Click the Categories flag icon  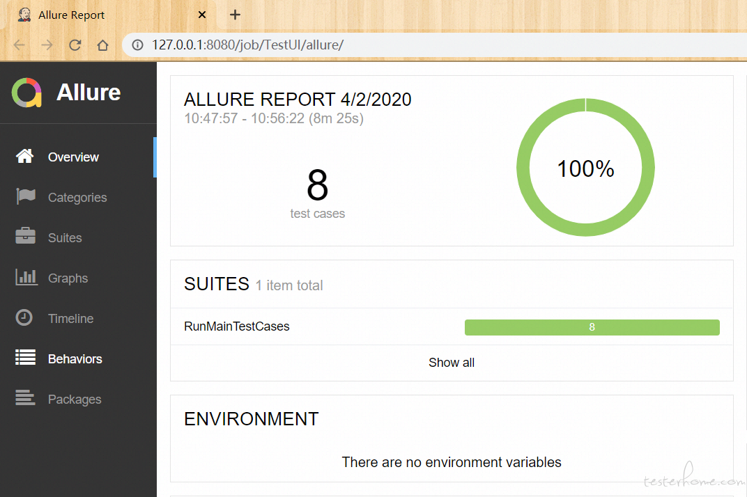coord(26,196)
